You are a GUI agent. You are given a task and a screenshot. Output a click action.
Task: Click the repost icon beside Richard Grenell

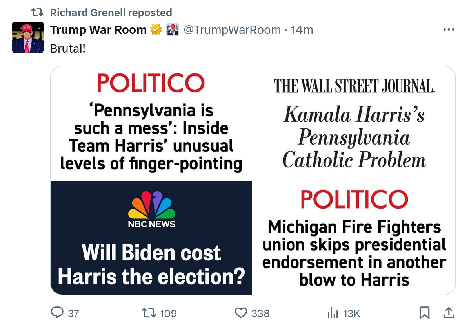[37, 13]
